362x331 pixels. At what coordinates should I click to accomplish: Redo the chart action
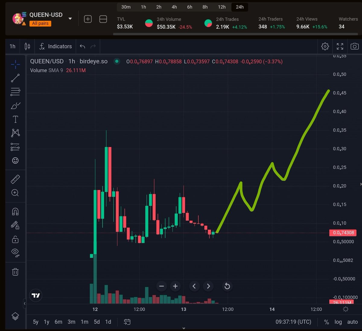pos(93,46)
